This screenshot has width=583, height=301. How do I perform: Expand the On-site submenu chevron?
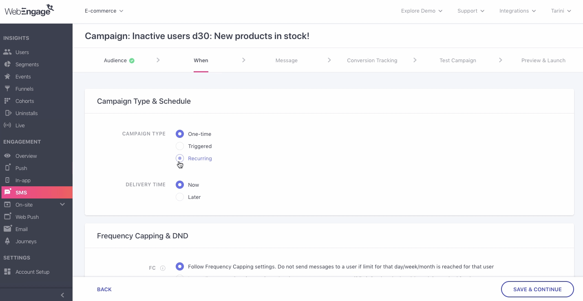click(x=62, y=204)
